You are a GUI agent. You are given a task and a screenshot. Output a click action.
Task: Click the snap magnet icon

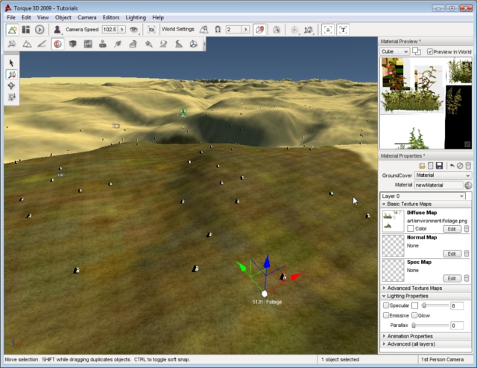tap(217, 30)
